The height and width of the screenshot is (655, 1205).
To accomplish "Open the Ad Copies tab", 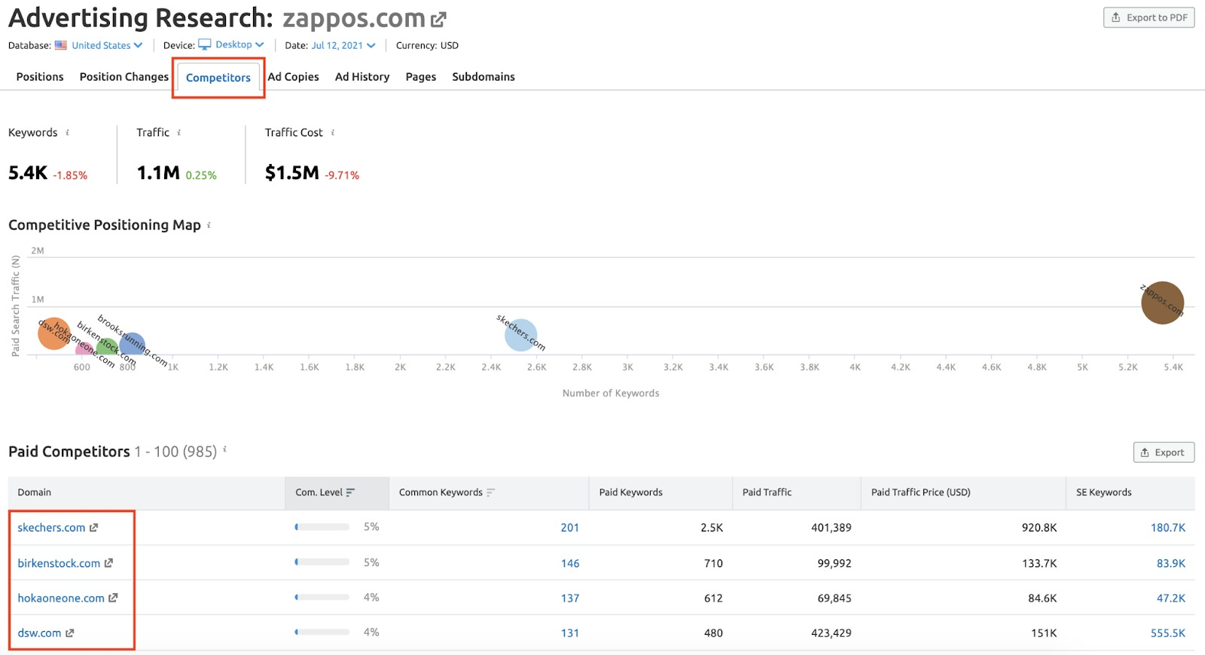I will point(294,77).
